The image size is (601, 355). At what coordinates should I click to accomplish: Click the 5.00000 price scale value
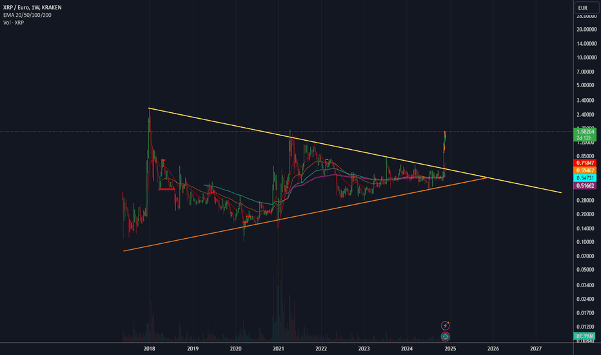coord(586,85)
